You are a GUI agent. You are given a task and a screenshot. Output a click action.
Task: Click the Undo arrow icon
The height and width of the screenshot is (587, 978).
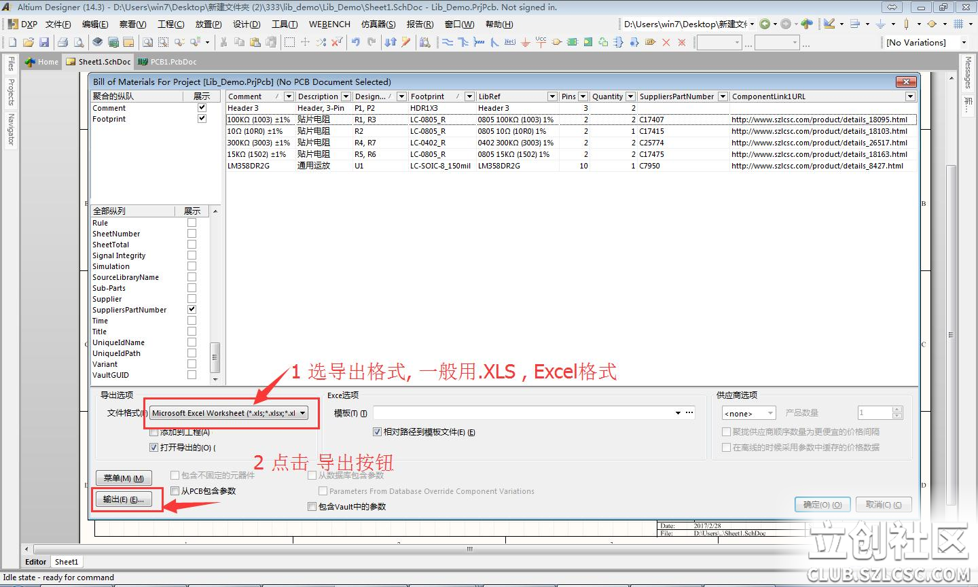356,42
